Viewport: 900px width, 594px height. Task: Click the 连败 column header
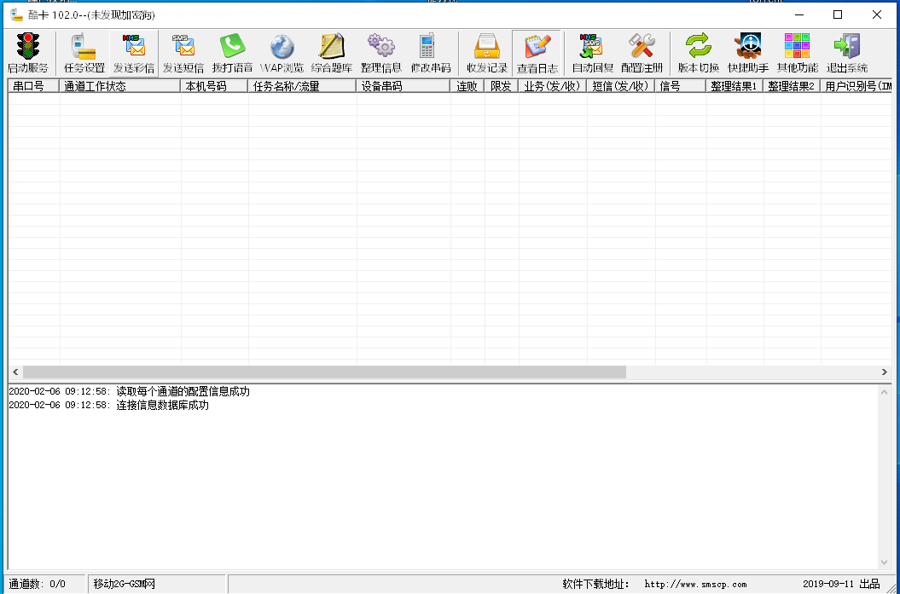click(x=467, y=86)
